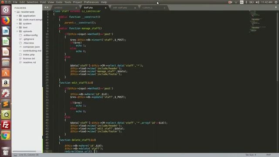Image resolution: width=279 pixels, height=157 pixels.
Task: Open the clock showing 11:42 AM
Action: [x=267, y=2]
